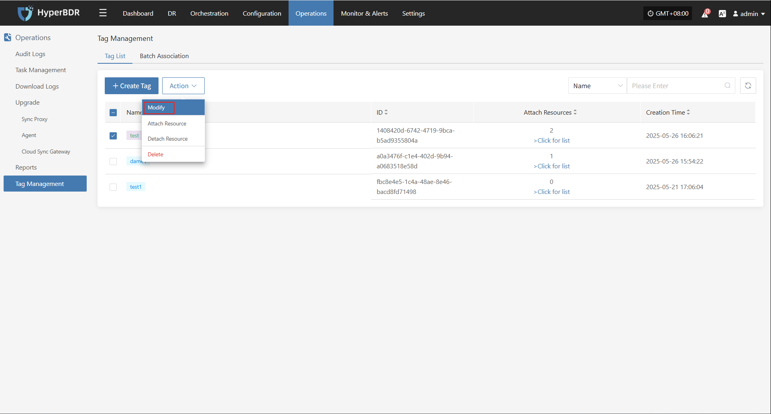Open Agent under Upgrade
This screenshot has width=771, height=414.
(x=29, y=135)
